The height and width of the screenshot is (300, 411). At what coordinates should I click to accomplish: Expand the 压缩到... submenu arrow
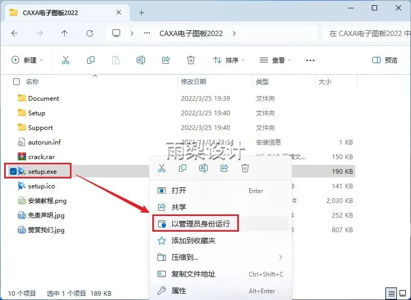coord(281,257)
